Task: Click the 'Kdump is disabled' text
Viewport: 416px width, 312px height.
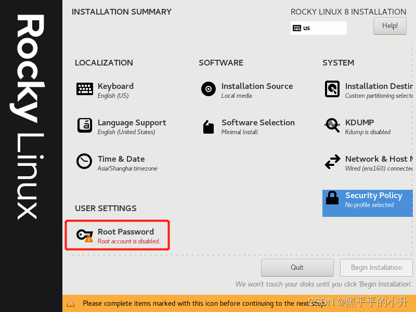Action: click(x=368, y=132)
